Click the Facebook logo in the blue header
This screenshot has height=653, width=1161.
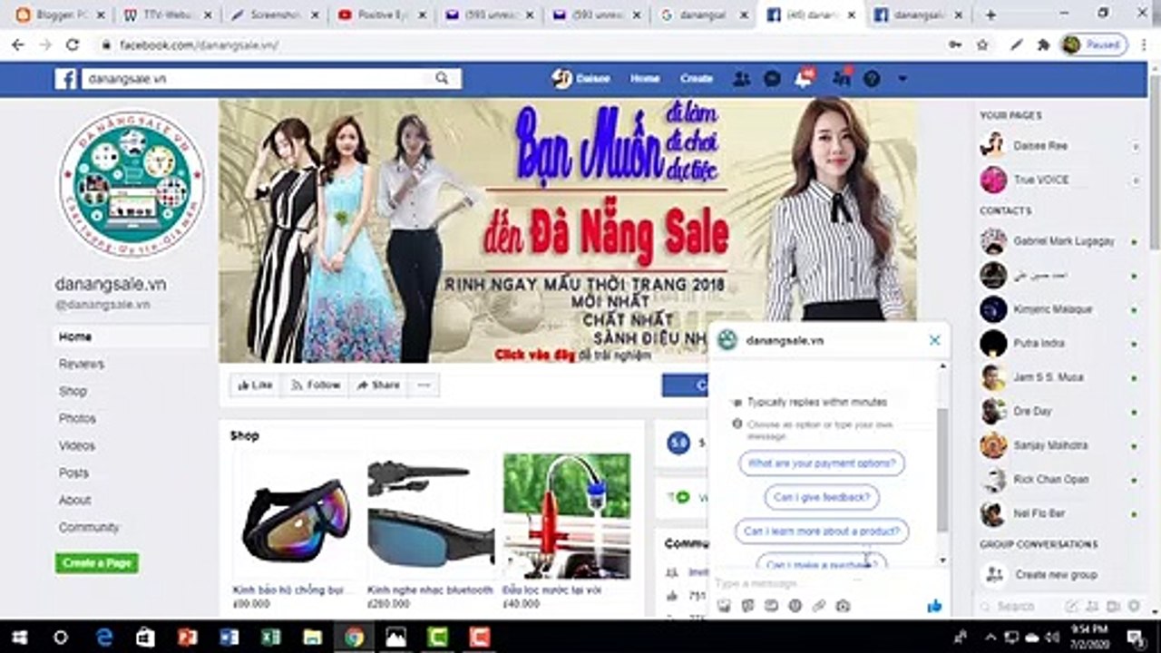tap(65, 79)
